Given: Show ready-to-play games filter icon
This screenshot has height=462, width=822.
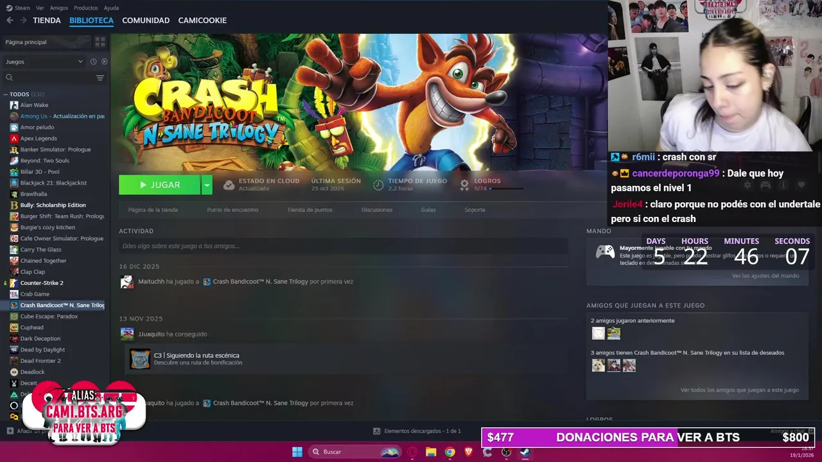Looking at the screenshot, I should click(104, 62).
